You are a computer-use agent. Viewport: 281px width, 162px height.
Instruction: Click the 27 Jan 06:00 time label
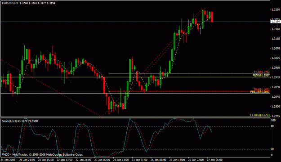(x=215, y=160)
